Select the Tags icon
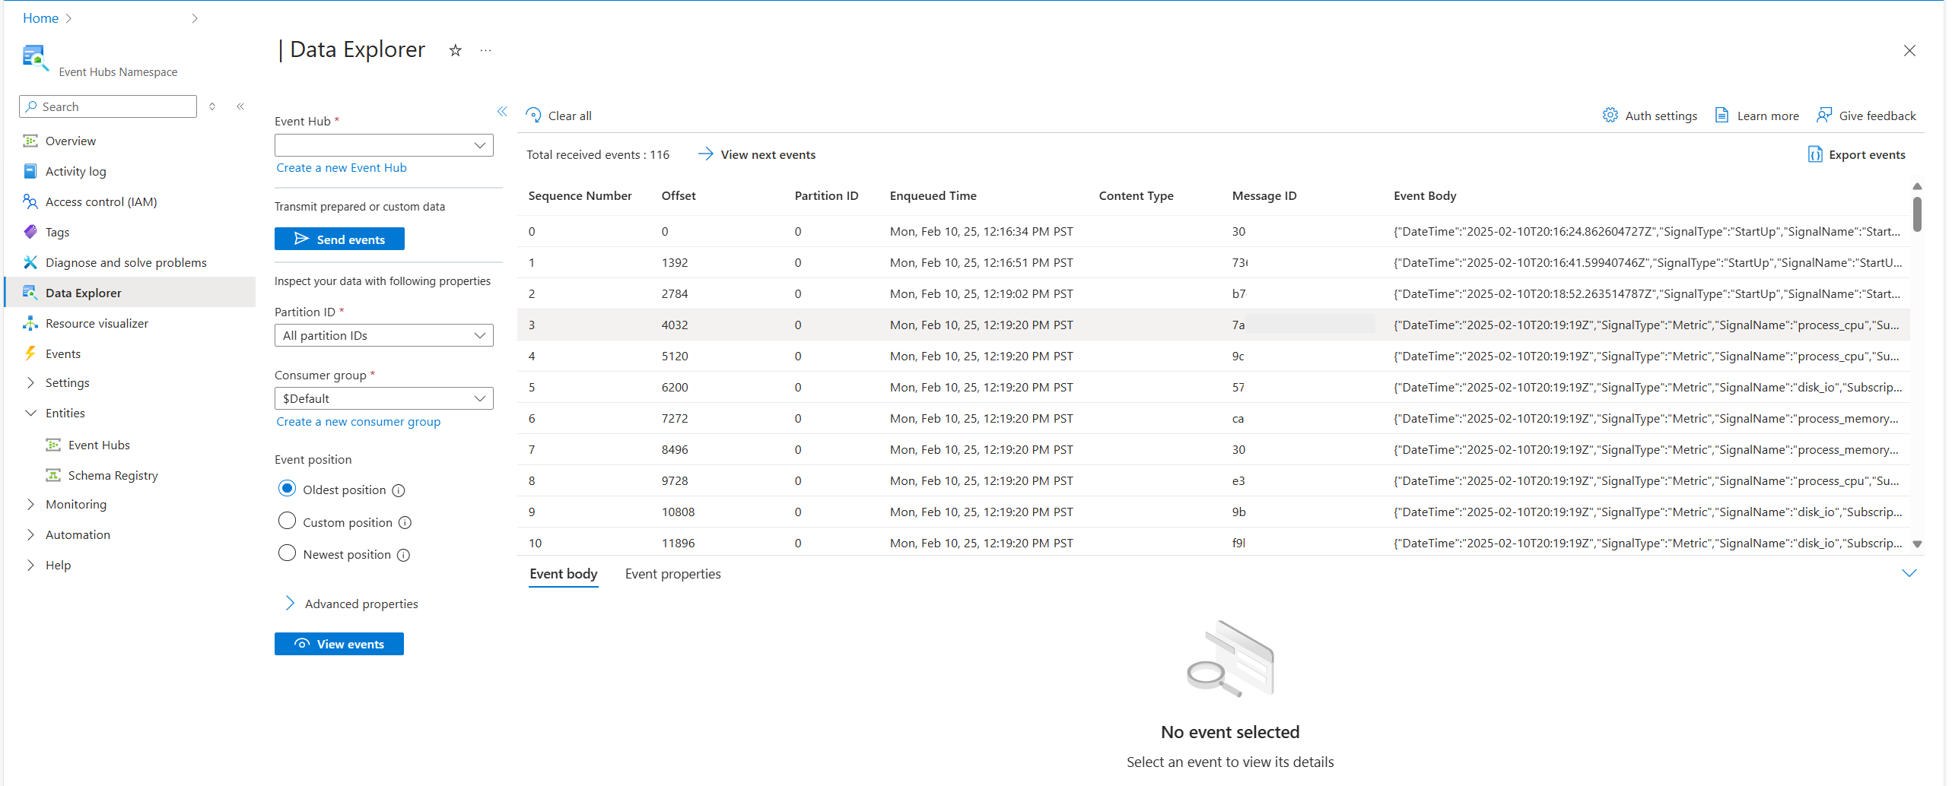1952x786 pixels. (30, 232)
